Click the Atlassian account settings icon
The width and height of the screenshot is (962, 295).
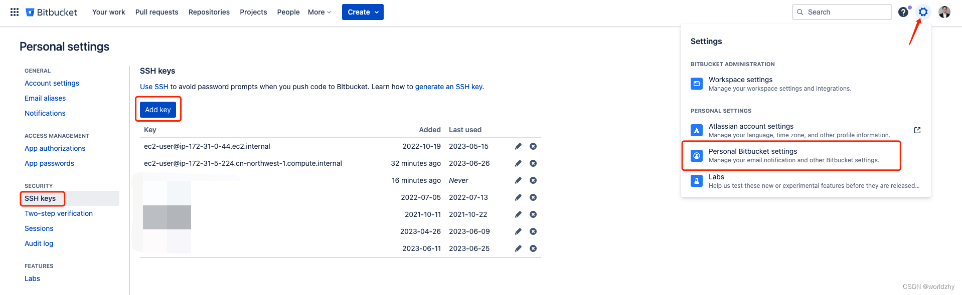697,130
